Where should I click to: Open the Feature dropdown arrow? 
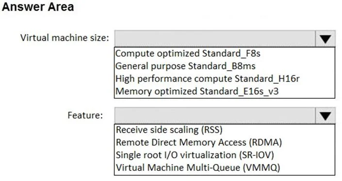(x=325, y=116)
